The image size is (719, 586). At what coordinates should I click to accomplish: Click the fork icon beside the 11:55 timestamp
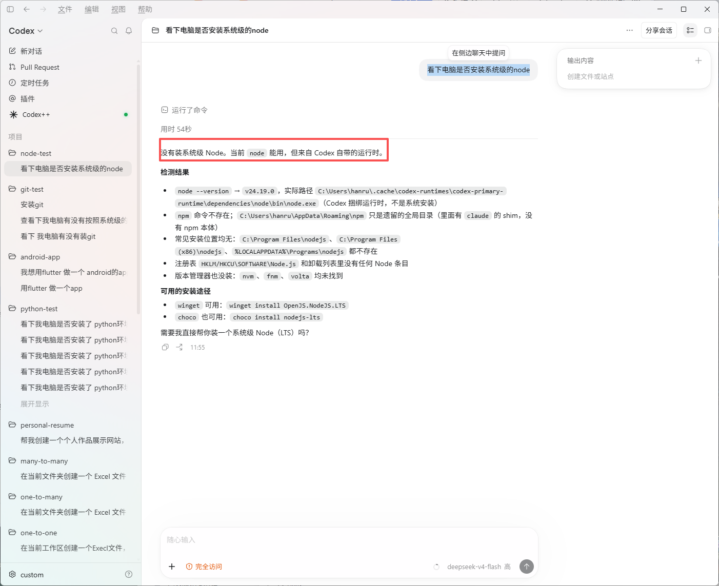(x=179, y=347)
